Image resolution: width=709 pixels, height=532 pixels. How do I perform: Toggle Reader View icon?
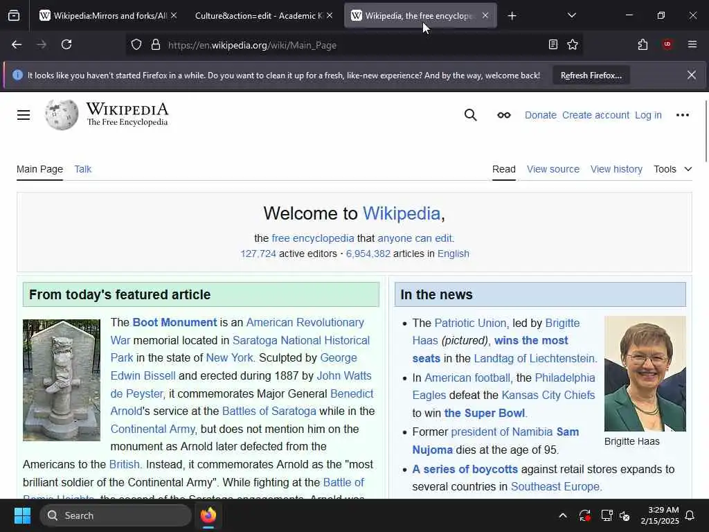tap(553, 45)
